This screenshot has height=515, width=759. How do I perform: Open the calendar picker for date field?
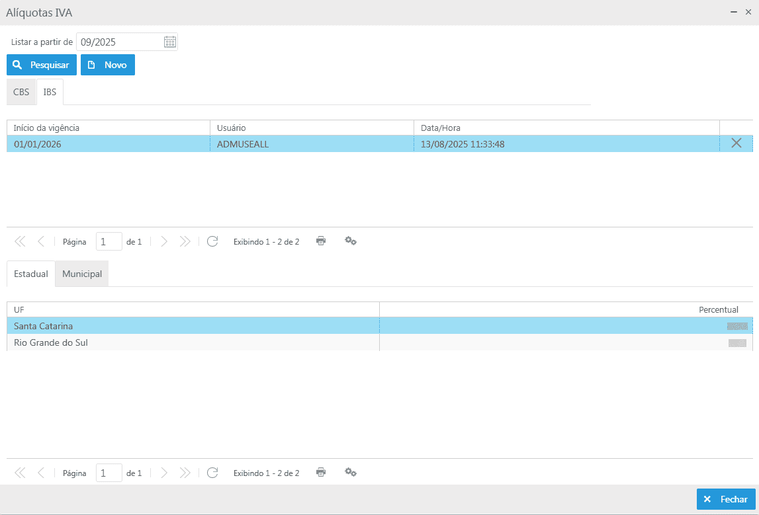170,42
